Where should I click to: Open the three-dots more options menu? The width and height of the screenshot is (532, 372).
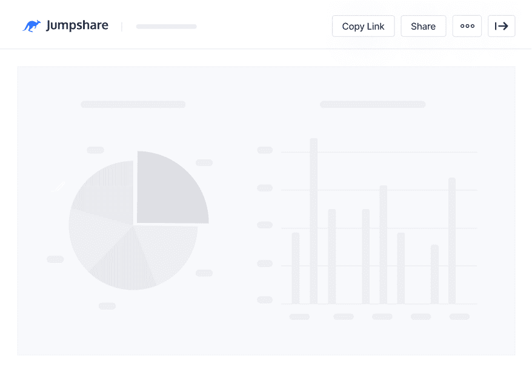467,26
